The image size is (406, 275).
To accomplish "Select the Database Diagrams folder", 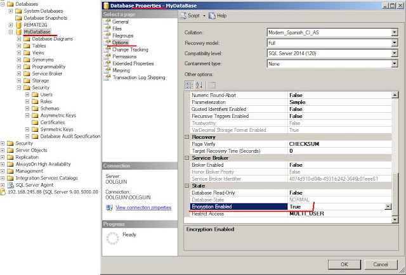I will coord(53,39).
